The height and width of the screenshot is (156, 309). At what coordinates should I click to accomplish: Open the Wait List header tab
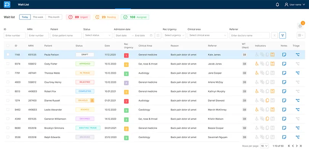pyautogui.click(x=24, y=5)
